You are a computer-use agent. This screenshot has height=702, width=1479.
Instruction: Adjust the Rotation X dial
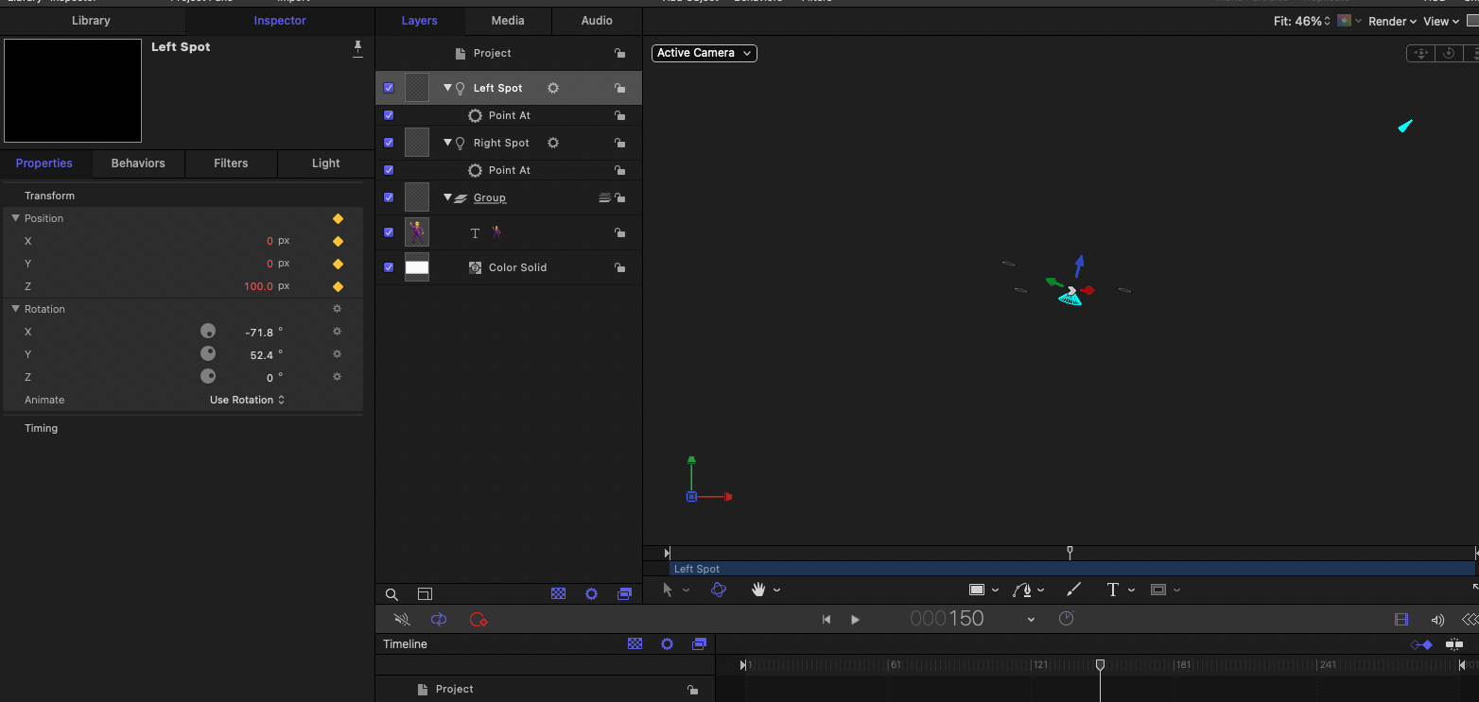(x=208, y=332)
